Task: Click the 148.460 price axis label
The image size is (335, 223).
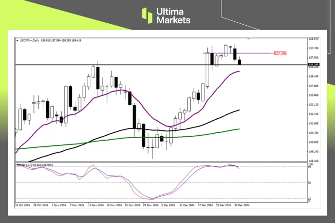Action: point(313,161)
